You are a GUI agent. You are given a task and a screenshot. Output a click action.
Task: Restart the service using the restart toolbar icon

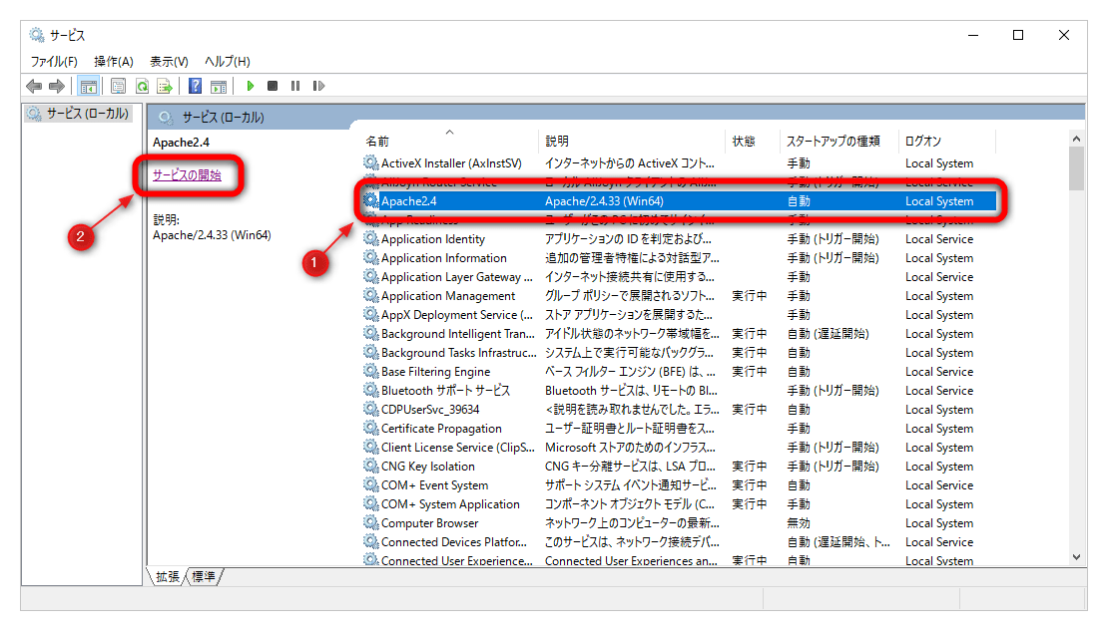318,86
